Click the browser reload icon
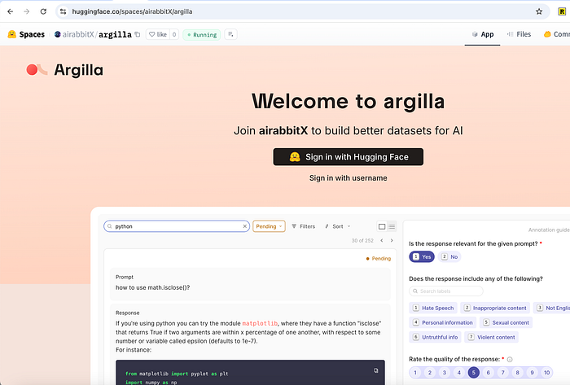The width and height of the screenshot is (570, 385). click(x=44, y=12)
